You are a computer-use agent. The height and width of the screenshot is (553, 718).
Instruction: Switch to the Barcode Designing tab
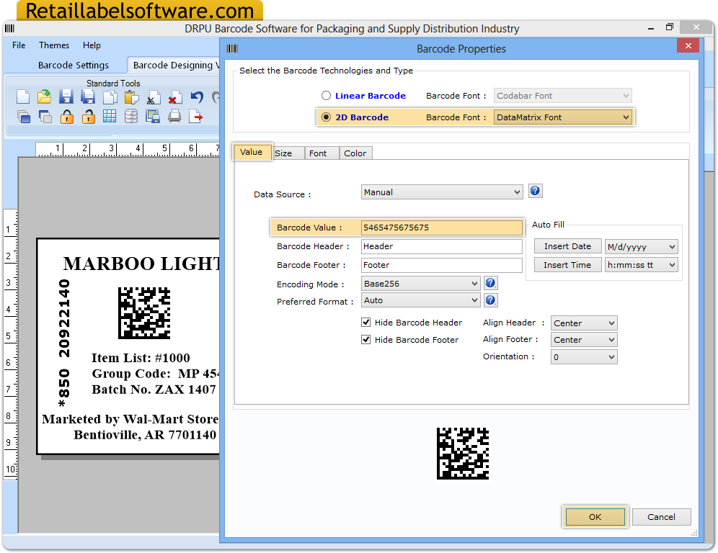[174, 65]
